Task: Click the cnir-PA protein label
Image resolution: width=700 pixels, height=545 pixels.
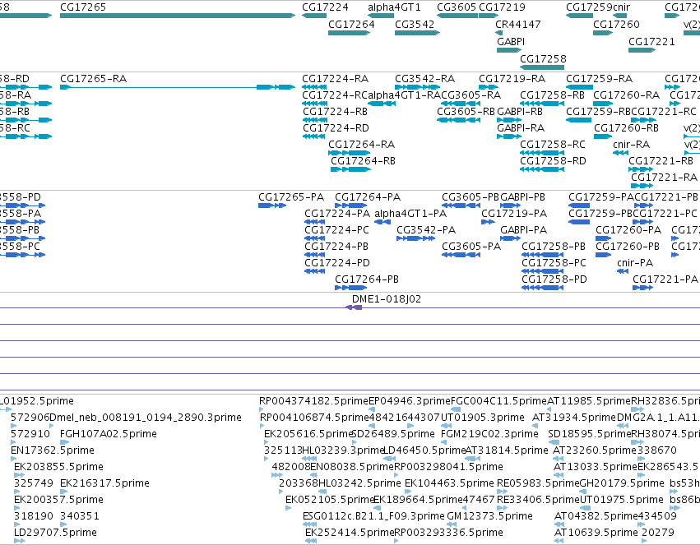Action: [x=635, y=263]
